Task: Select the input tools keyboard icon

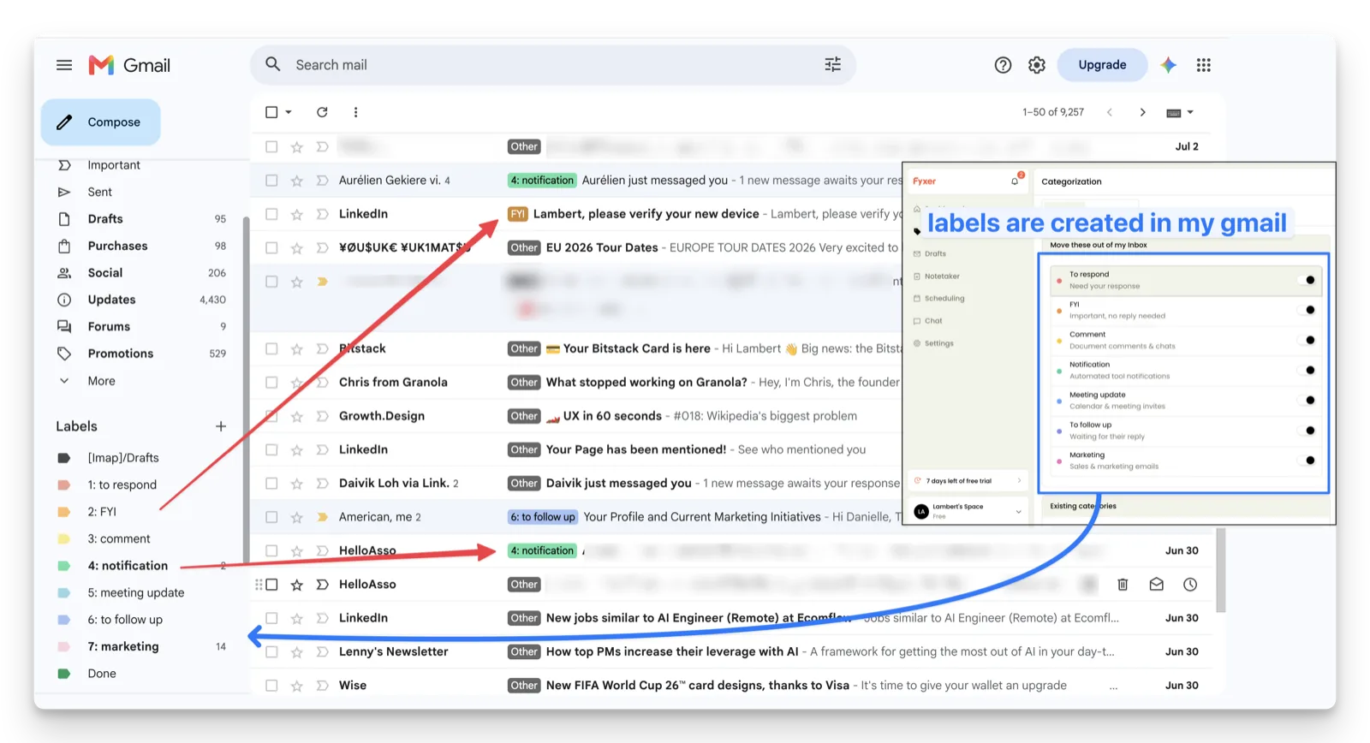Action: [1174, 113]
